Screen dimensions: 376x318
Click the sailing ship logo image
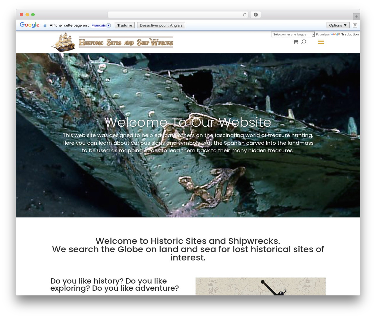coord(63,42)
